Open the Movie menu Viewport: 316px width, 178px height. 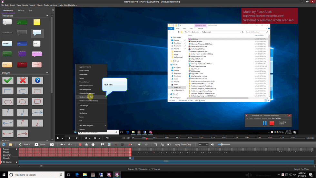25,5
